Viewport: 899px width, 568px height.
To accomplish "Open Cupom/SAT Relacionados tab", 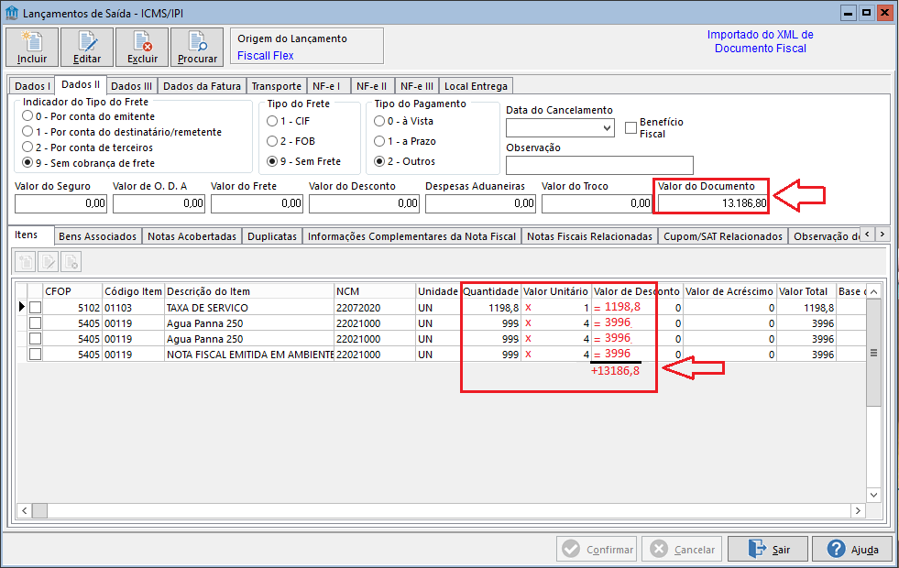I will [x=723, y=236].
